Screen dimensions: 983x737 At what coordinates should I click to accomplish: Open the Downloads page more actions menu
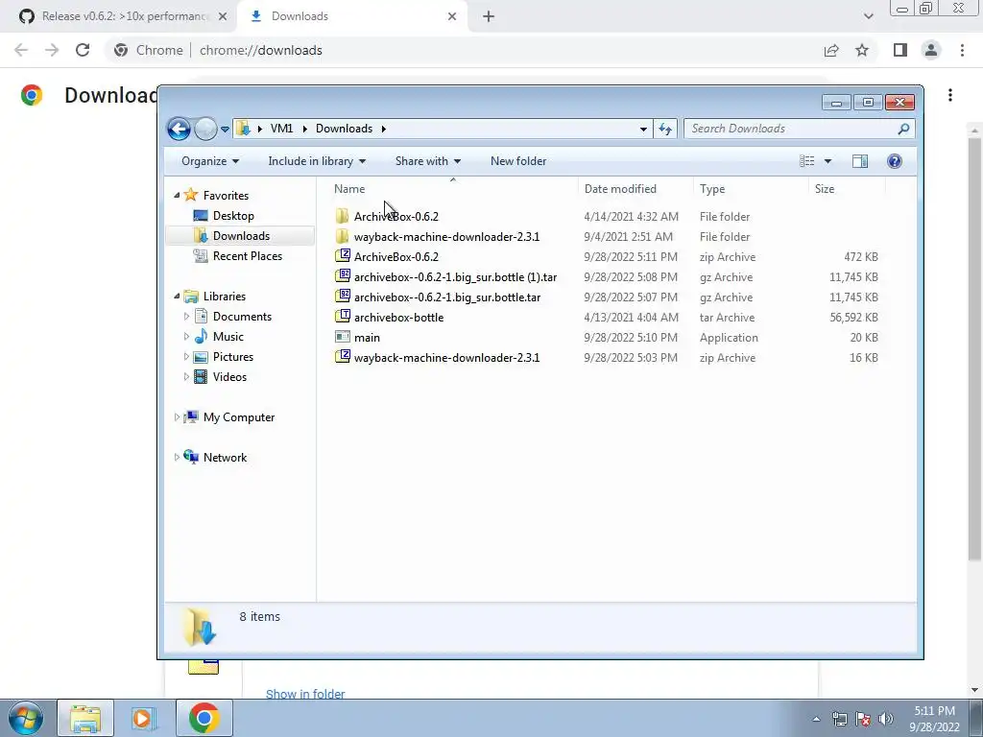[950, 95]
